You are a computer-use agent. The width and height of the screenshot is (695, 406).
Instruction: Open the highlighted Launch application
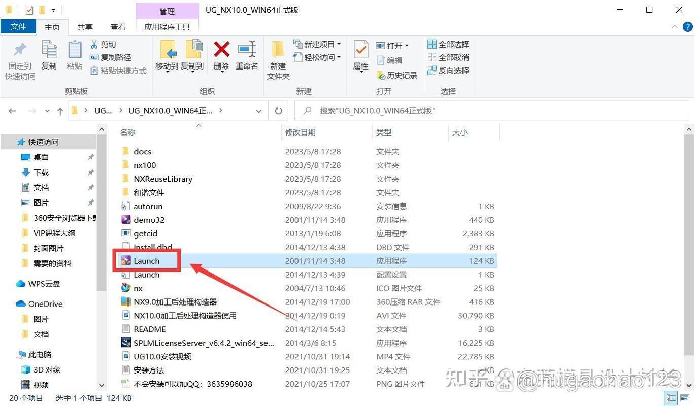click(147, 260)
